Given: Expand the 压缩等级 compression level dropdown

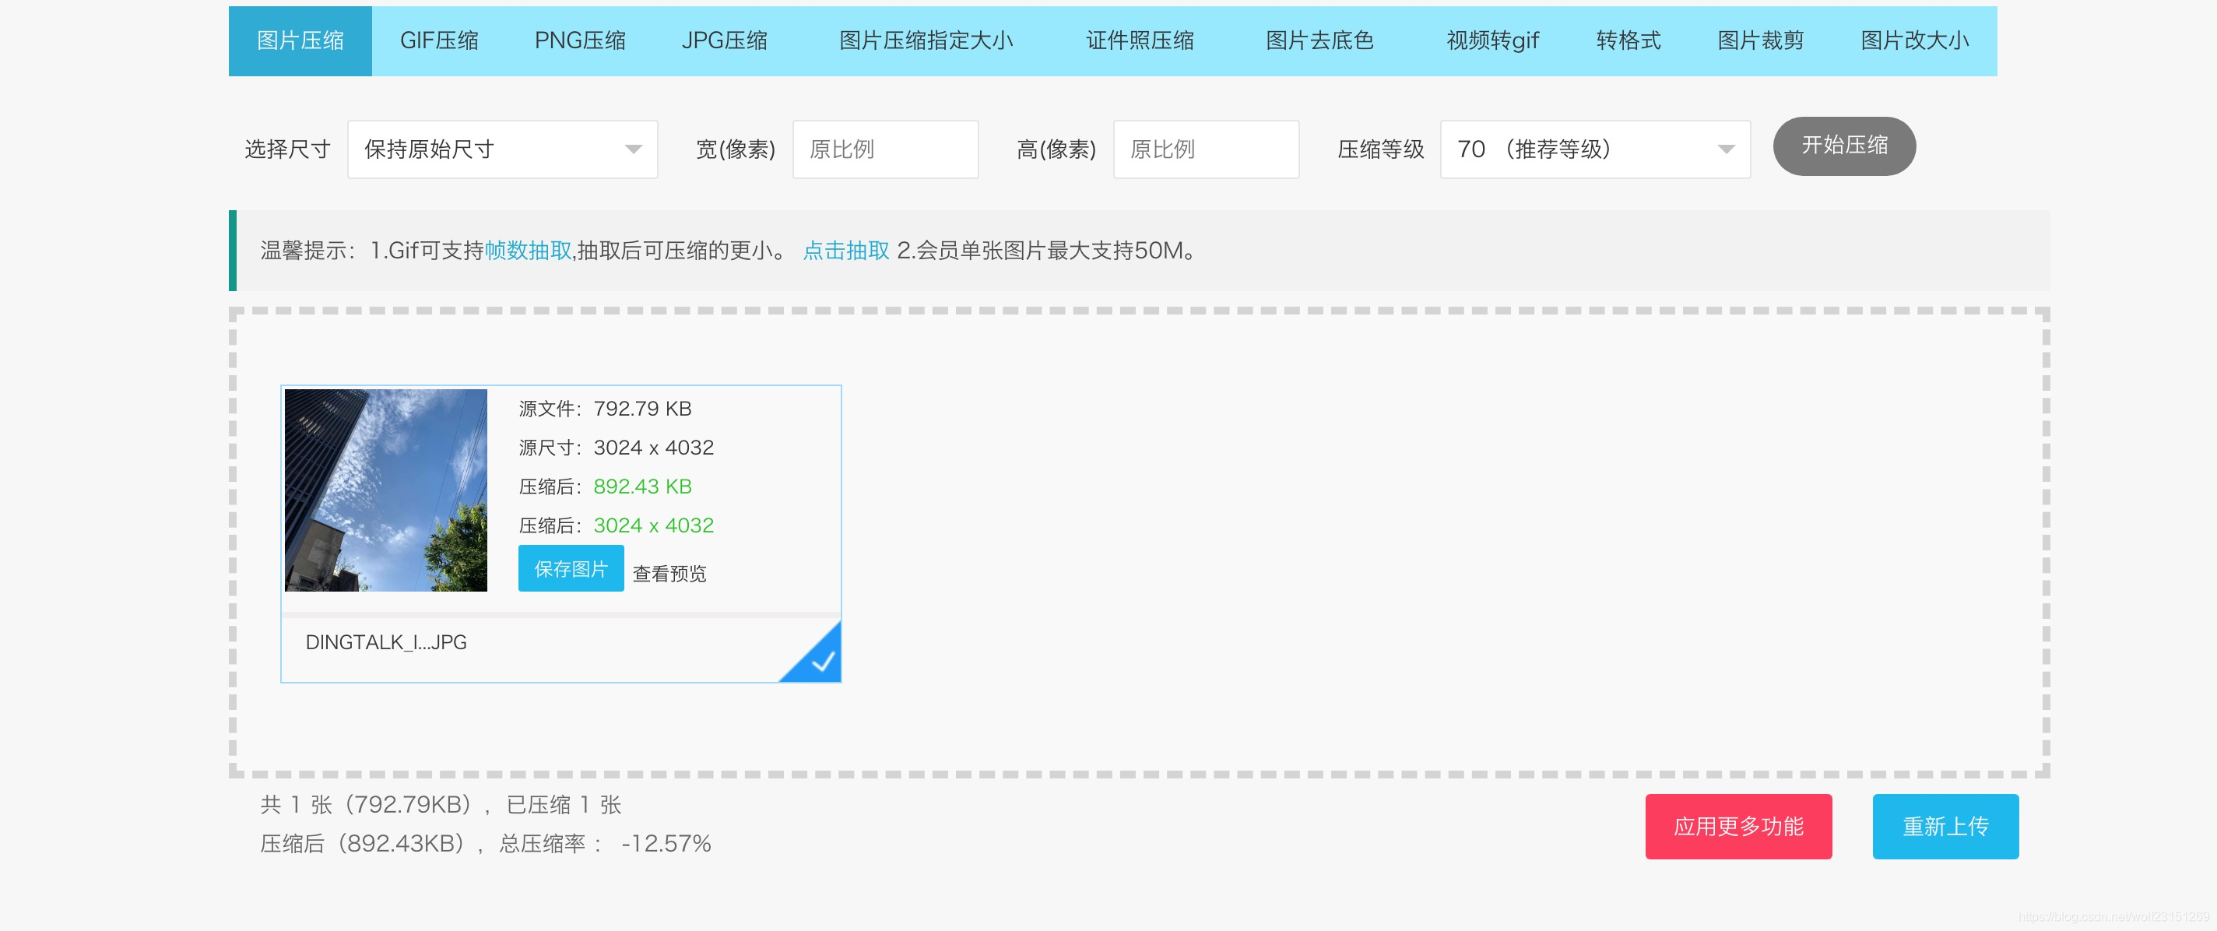Looking at the screenshot, I should [1594, 149].
